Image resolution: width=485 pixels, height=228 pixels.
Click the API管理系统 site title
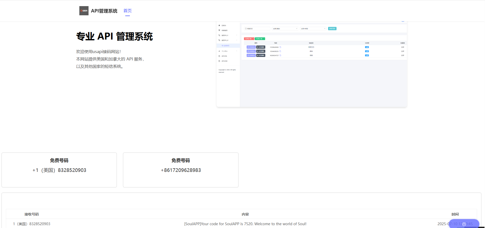[104, 11]
